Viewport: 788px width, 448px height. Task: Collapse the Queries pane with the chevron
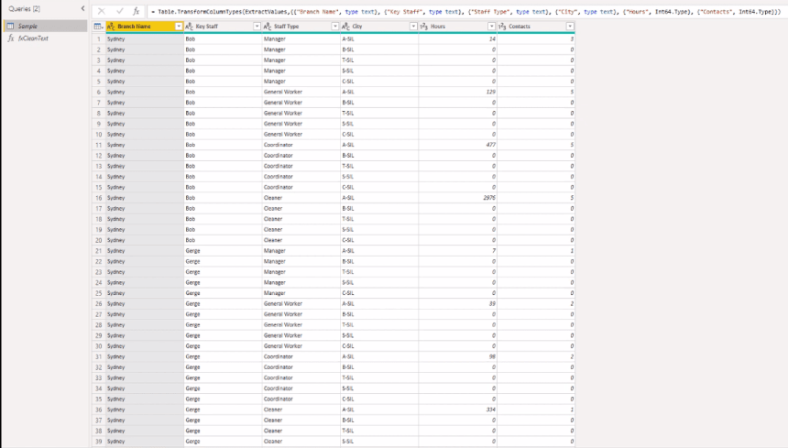82,8
